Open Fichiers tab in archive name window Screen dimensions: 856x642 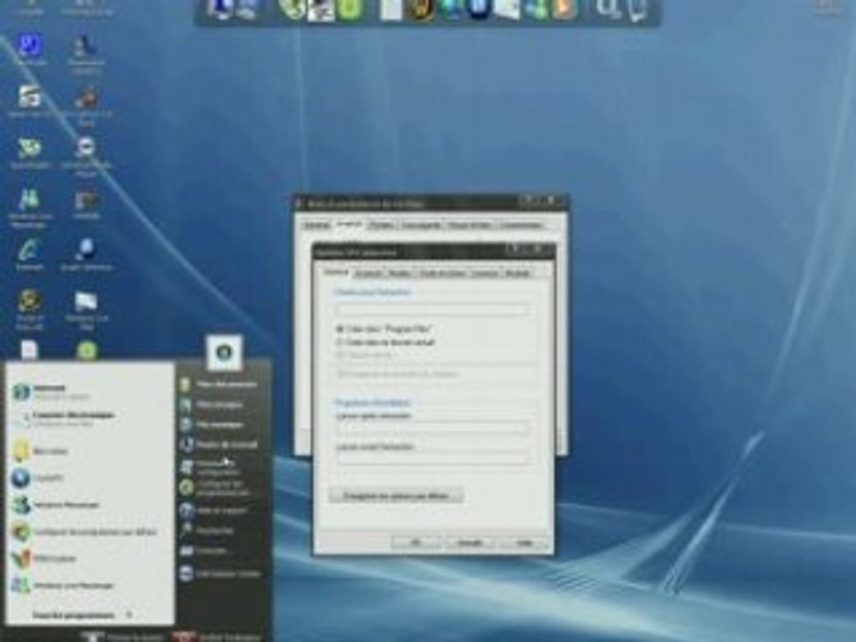tap(382, 225)
